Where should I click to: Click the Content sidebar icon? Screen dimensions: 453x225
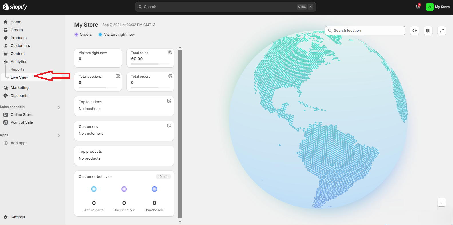coord(6,53)
